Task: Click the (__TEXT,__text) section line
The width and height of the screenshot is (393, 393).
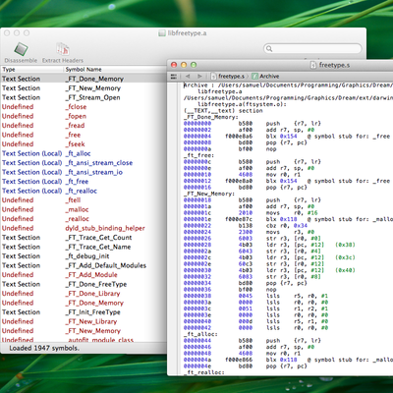Action: pyautogui.click(x=223, y=111)
